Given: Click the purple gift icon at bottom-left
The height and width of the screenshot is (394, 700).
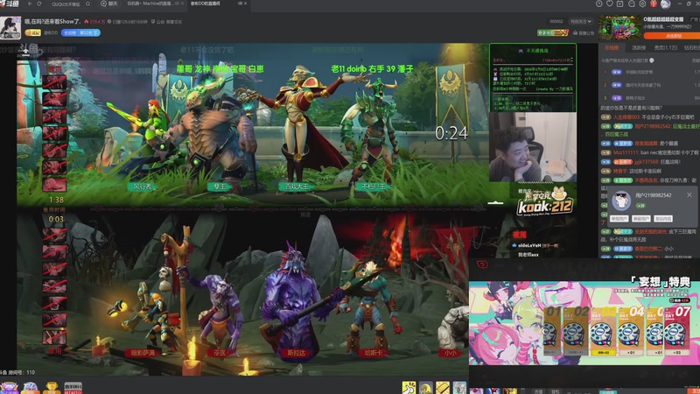Looking at the screenshot, I should pos(9,388).
